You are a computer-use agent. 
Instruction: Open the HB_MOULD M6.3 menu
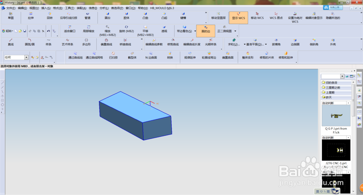coord(162,8)
